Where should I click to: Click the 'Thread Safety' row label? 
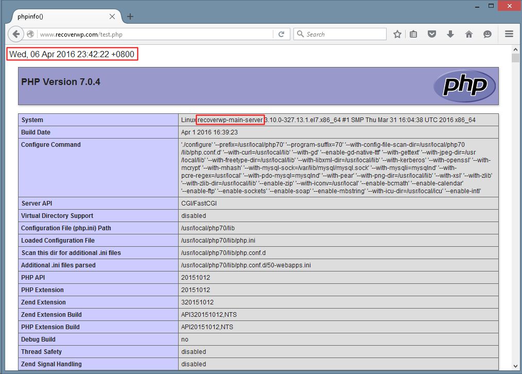(41, 352)
